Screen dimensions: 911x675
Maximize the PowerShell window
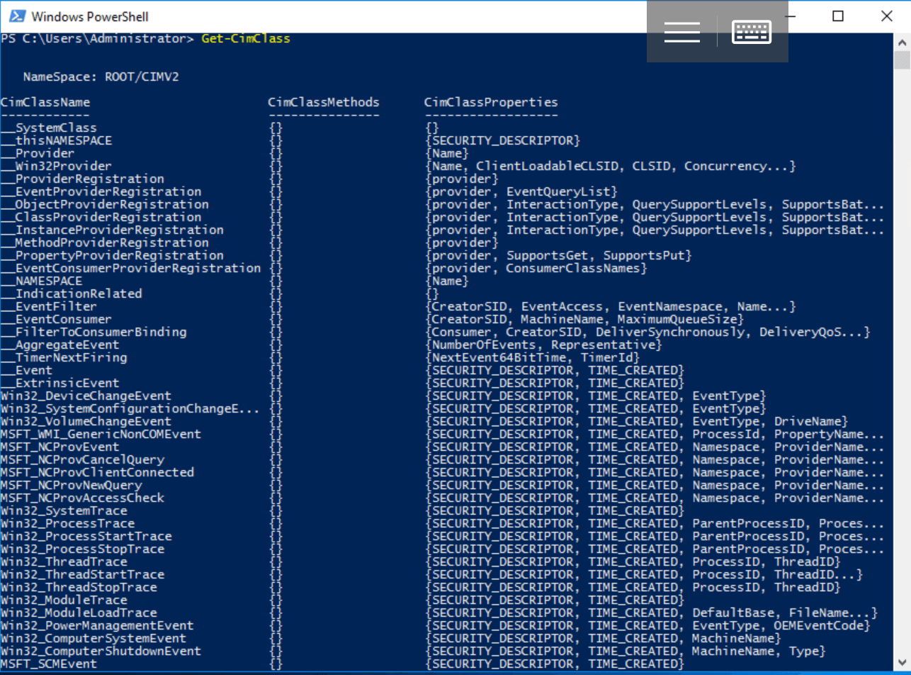838,16
